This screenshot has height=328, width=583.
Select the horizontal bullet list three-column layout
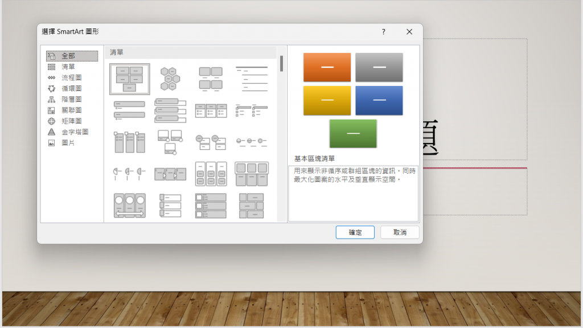(x=211, y=110)
